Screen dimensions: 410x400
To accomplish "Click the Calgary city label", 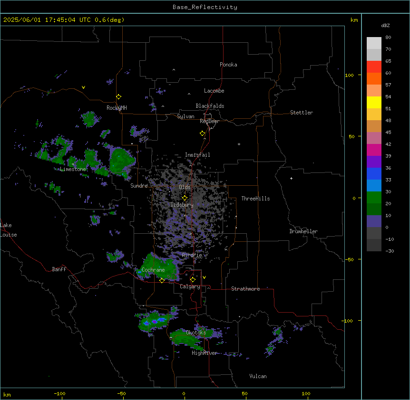I will (x=190, y=286).
